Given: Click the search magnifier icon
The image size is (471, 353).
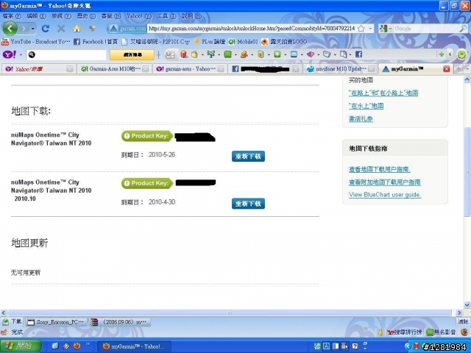Looking at the screenshot, I should [463, 29].
